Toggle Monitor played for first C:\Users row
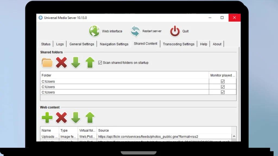The width and height of the screenshot is (278, 156). [223, 81]
